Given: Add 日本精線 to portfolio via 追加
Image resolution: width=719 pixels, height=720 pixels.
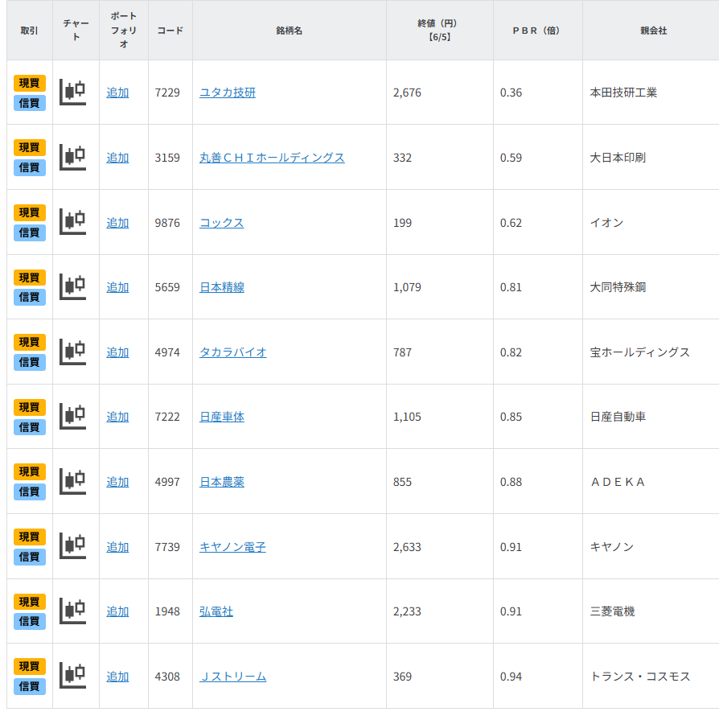Looking at the screenshot, I should [x=117, y=287].
